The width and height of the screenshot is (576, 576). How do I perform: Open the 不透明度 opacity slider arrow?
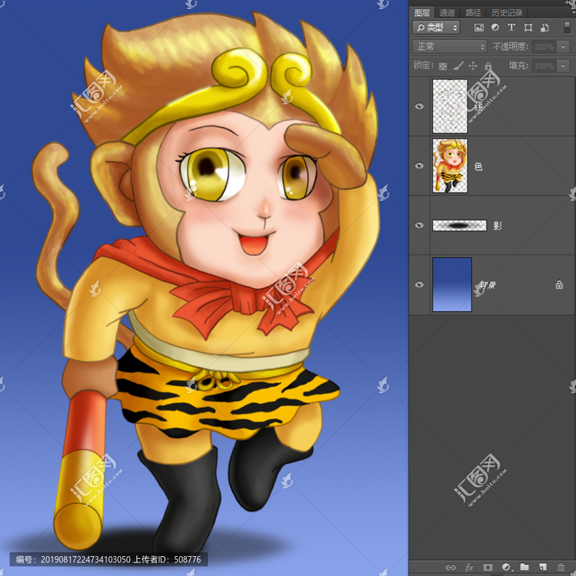[563, 47]
